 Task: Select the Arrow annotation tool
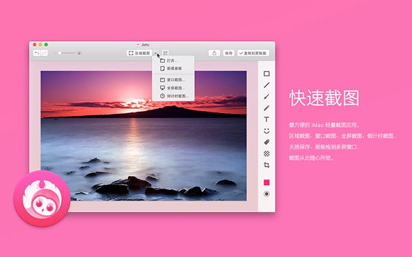266,97
